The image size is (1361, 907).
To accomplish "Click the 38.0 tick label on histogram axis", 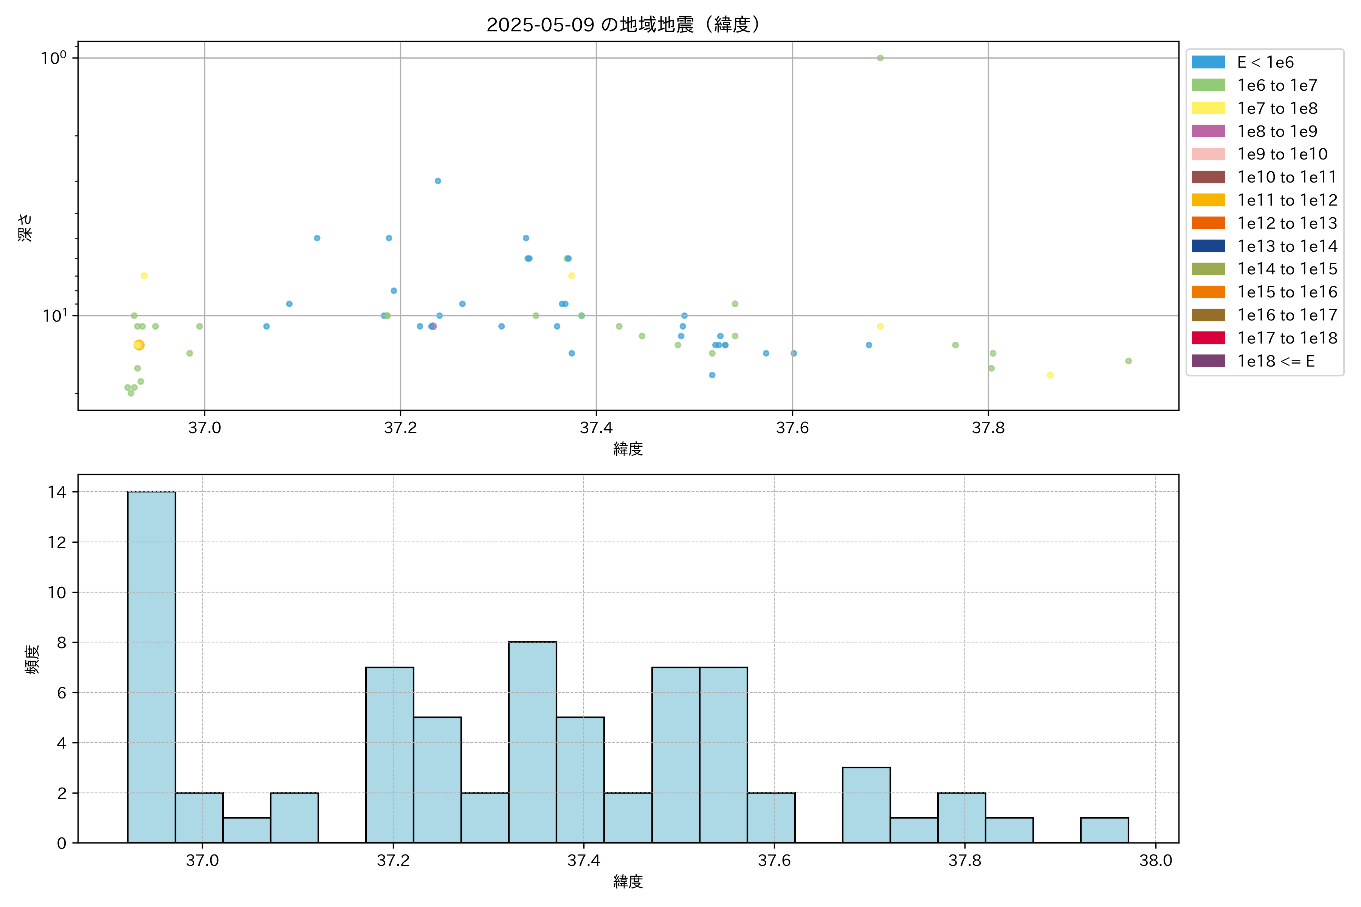I will pos(1156,861).
